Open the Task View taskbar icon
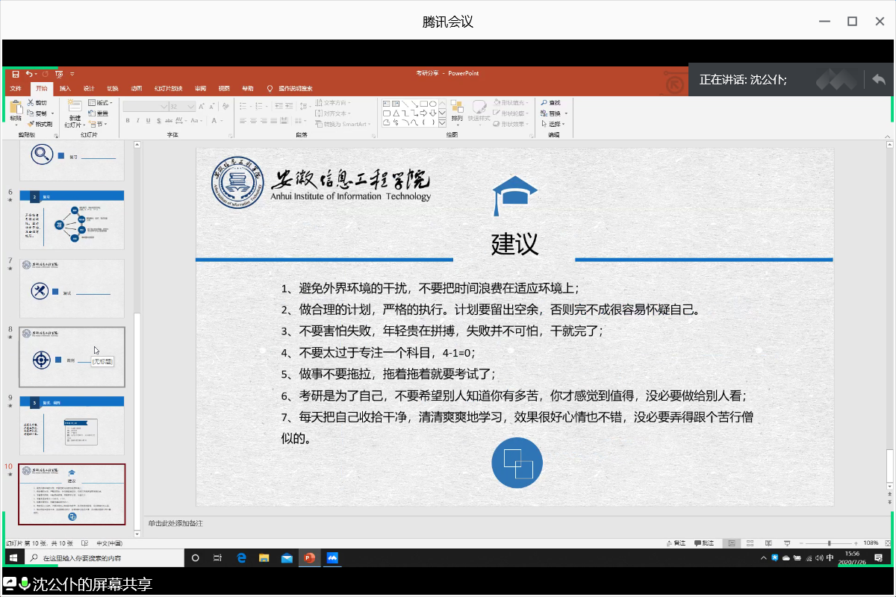This screenshot has width=896, height=597. (x=218, y=557)
